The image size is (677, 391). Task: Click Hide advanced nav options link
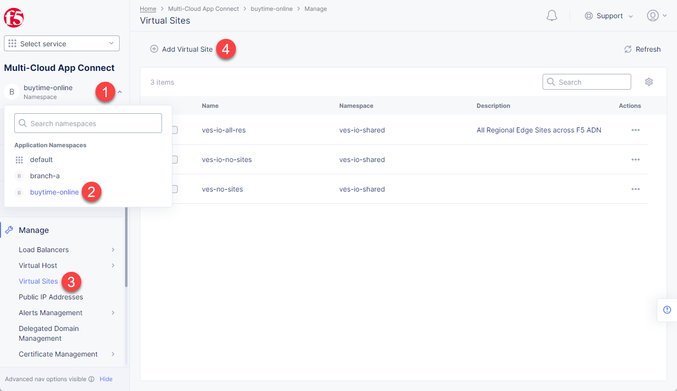106,379
